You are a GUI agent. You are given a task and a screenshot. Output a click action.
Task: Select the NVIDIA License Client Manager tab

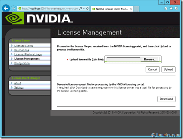coord(112,9)
